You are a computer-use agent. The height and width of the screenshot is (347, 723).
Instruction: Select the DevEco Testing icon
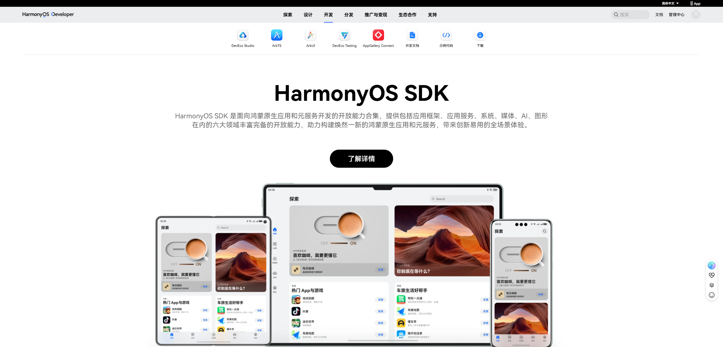pyautogui.click(x=344, y=35)
